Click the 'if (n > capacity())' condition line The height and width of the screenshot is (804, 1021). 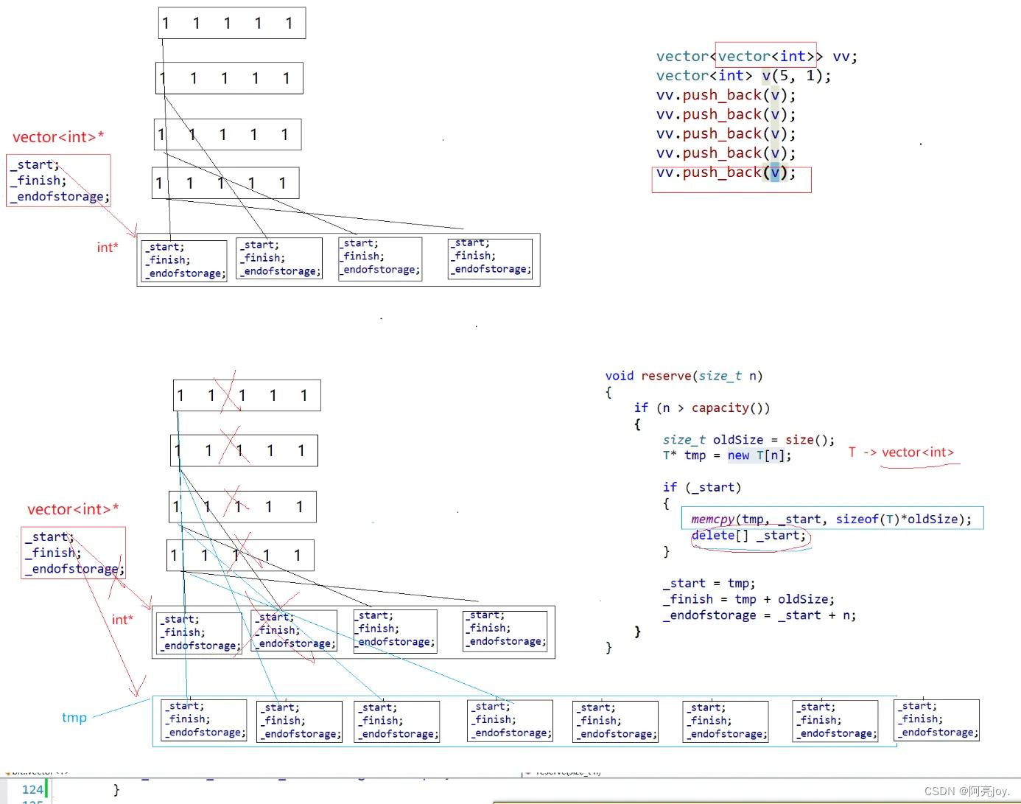[701, 408]
